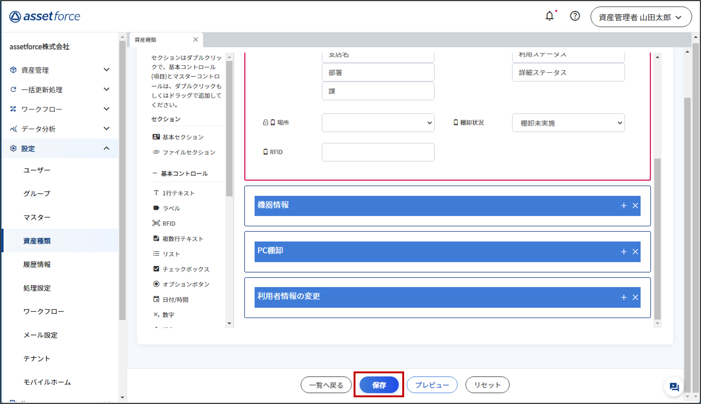Select the 利用者情報の変更 section header
This screenshot has width=701, height=404.
click(447, 297)
